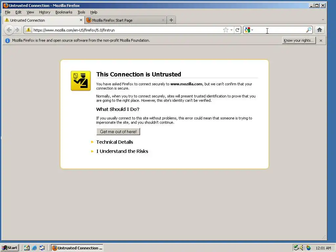
Task: Click the Know your rights button
Action: (299, 40)
